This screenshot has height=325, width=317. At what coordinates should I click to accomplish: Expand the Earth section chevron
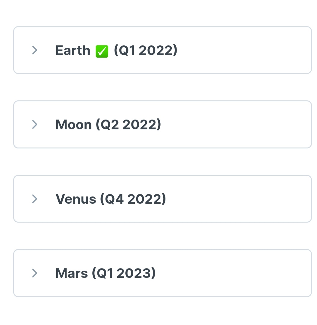click(35, 50)
